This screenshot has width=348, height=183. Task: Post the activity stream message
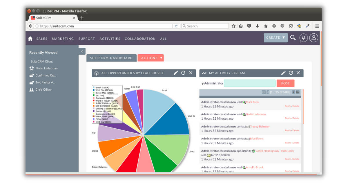[285, 83]
